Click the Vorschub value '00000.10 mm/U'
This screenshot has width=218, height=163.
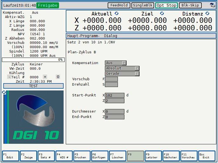[44, 43]
